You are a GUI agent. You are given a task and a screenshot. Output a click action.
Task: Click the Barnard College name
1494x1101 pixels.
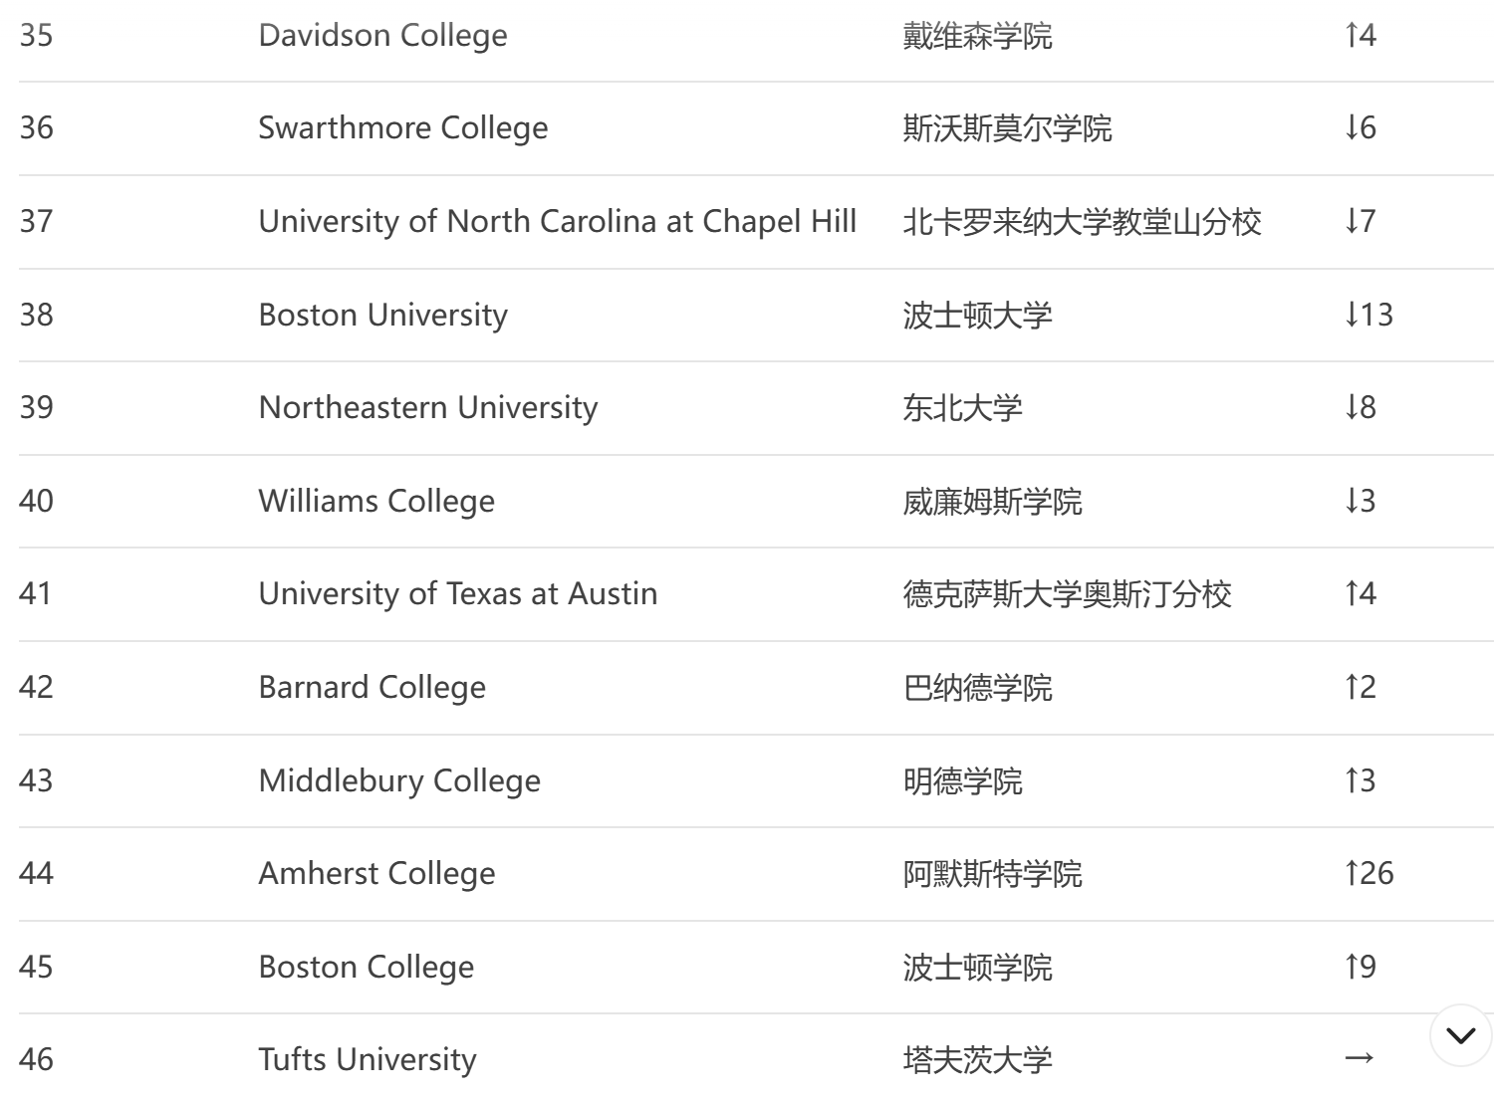point(372,687)
